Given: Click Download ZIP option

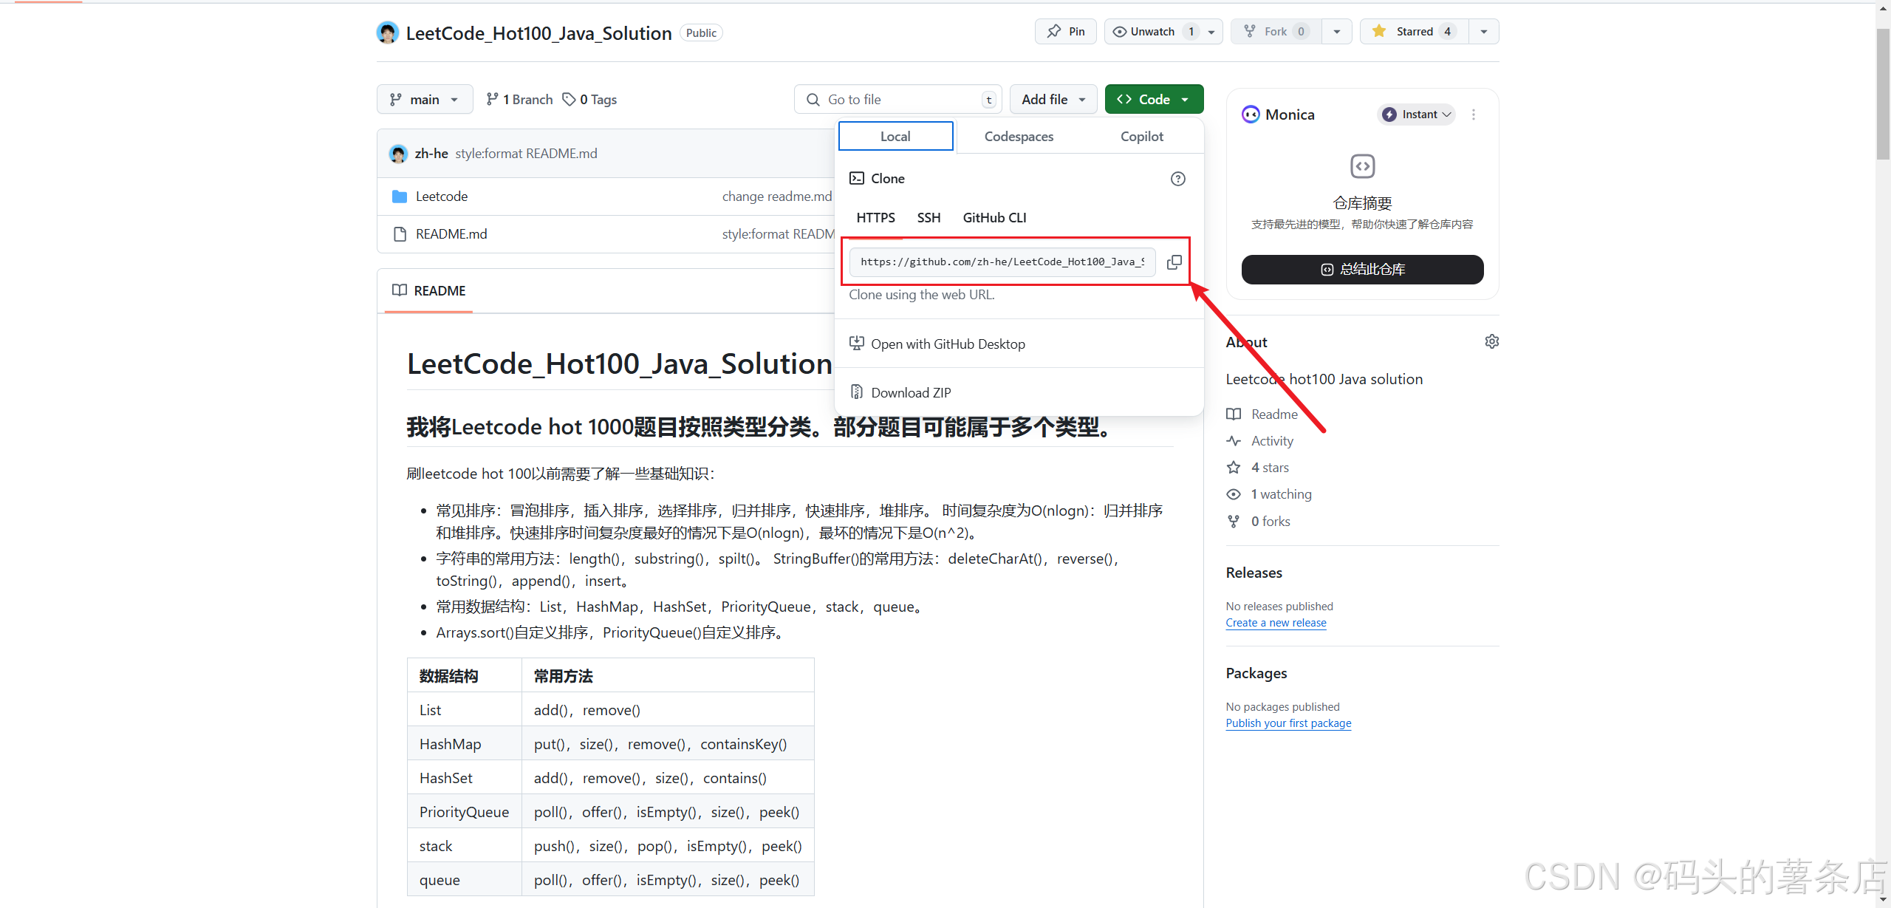Looking at the screenshot, I should pyautogui.click(x=910, y=393).
